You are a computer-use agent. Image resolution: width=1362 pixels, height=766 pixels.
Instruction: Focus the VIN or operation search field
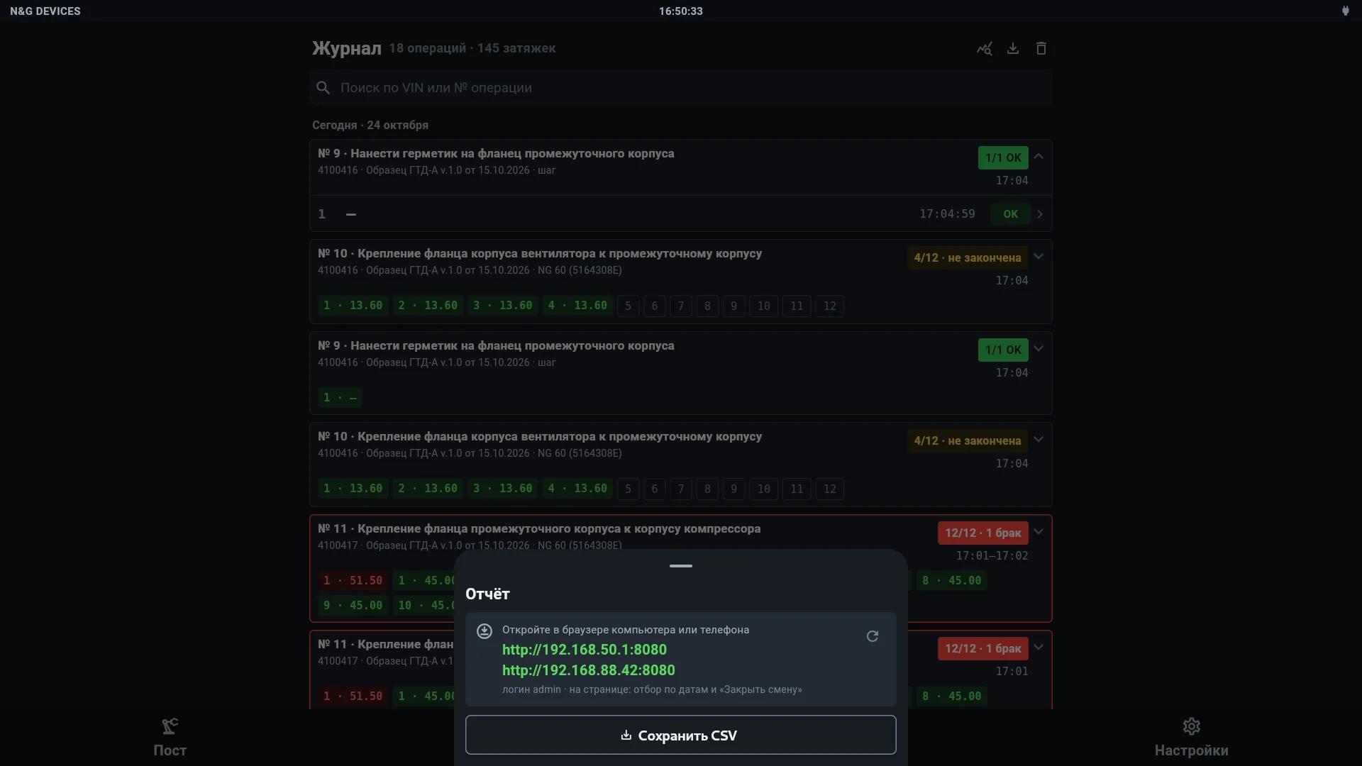point(681,88)
